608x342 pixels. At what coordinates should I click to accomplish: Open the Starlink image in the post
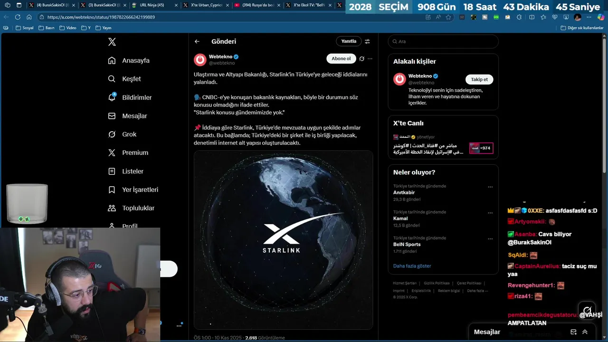(283, 240)
